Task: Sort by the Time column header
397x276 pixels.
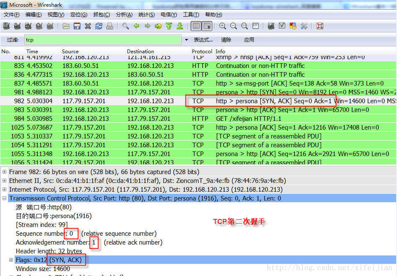Action: click(x=32, y=51)
